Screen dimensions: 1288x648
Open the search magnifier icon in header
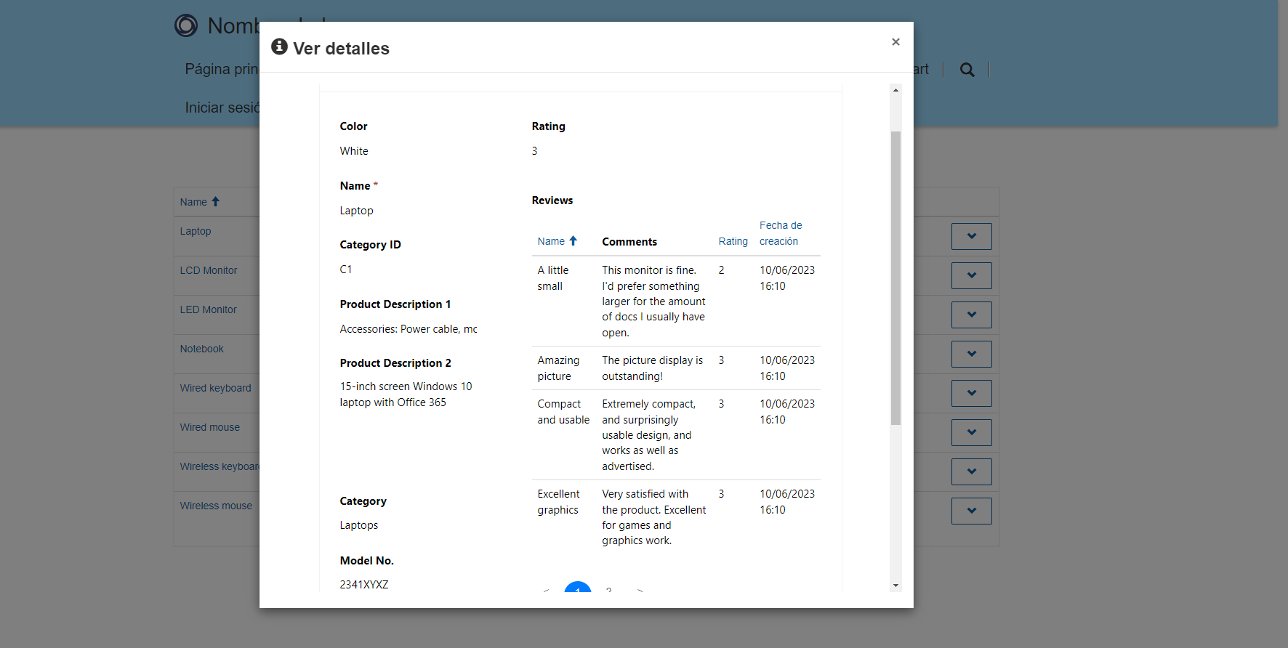coord(967,70)
